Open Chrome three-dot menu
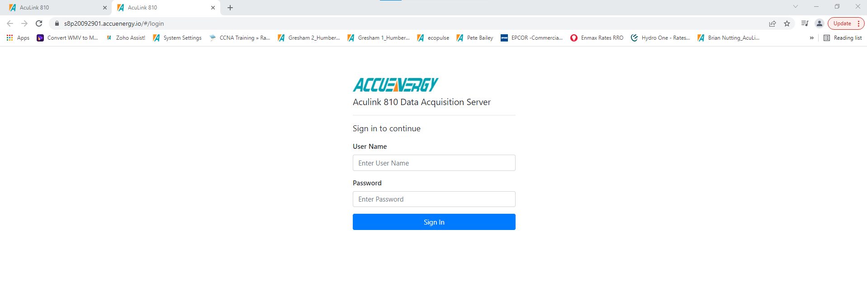 (858, 23)
